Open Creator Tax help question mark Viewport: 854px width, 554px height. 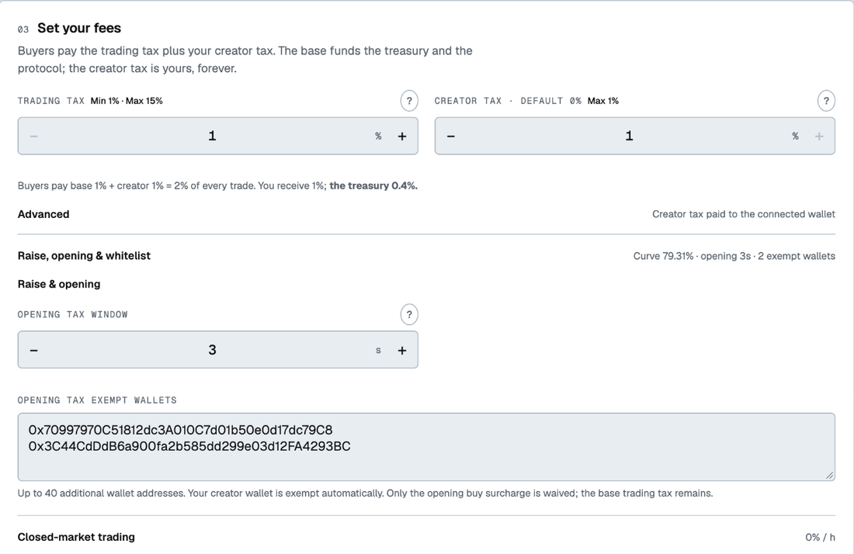(826, 101)
